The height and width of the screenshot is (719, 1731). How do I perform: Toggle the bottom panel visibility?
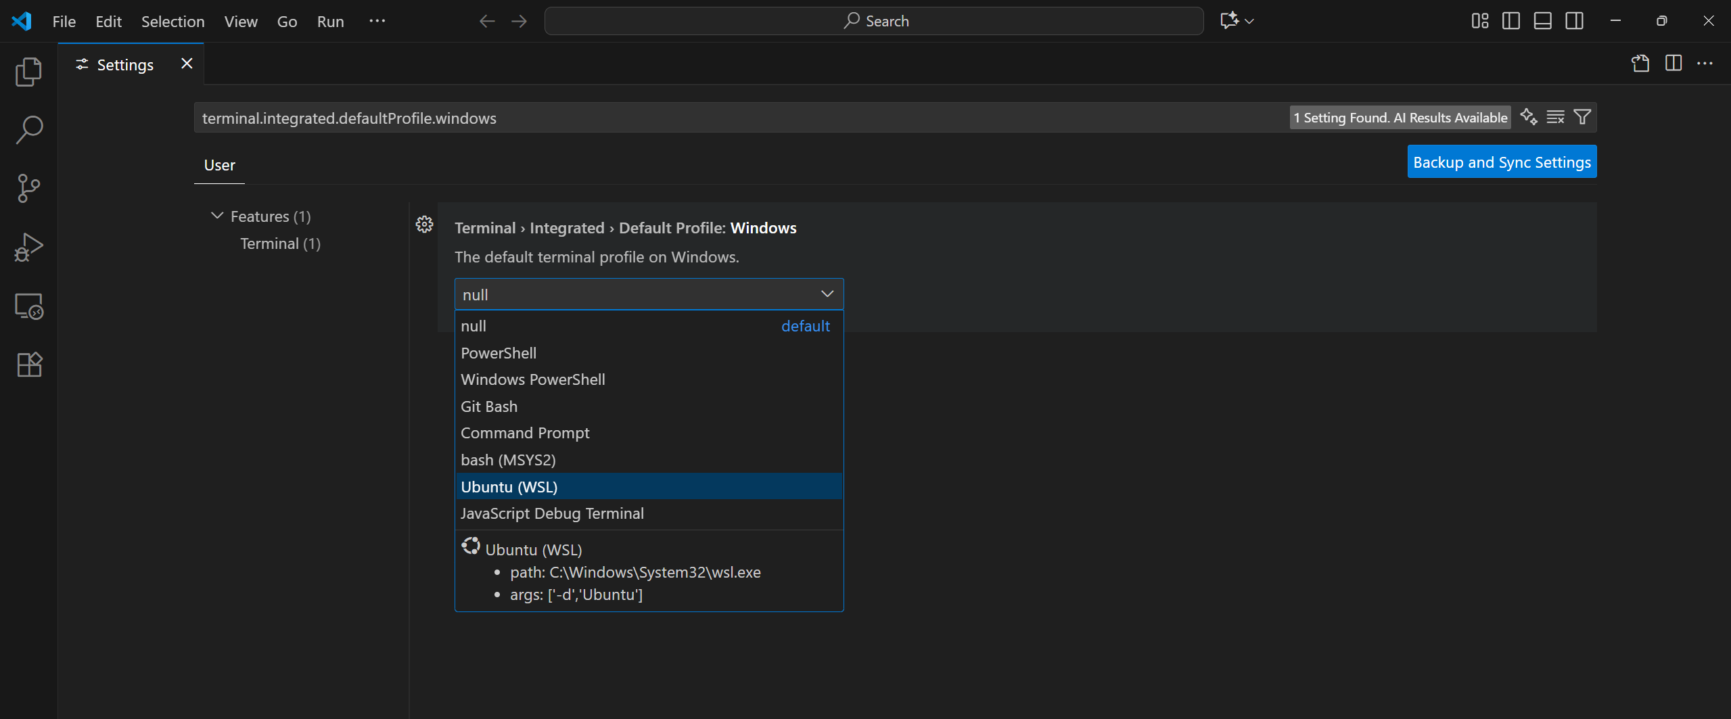pyautogui.click(x=1542, y=21)
